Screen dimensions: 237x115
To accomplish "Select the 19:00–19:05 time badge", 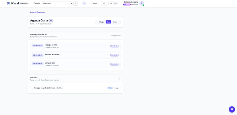I will (x=38, y=64).
